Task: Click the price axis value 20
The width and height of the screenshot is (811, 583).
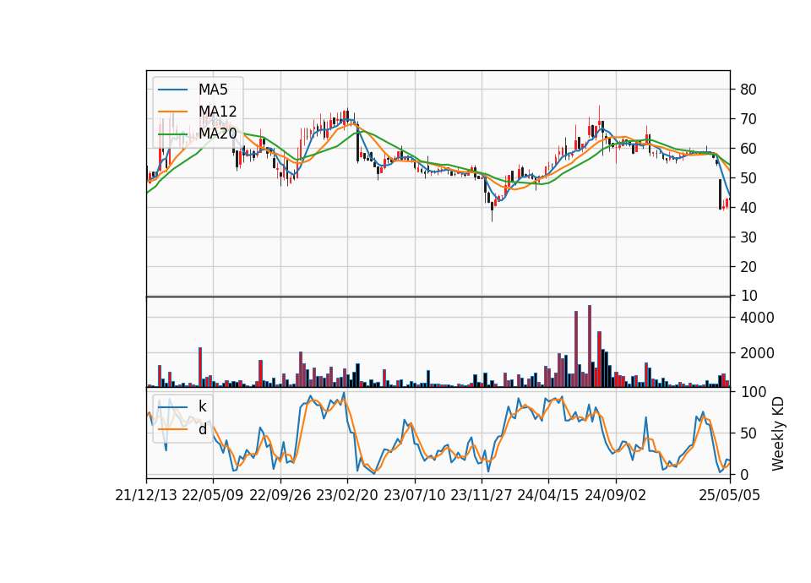Action: (x=748, y=267)
